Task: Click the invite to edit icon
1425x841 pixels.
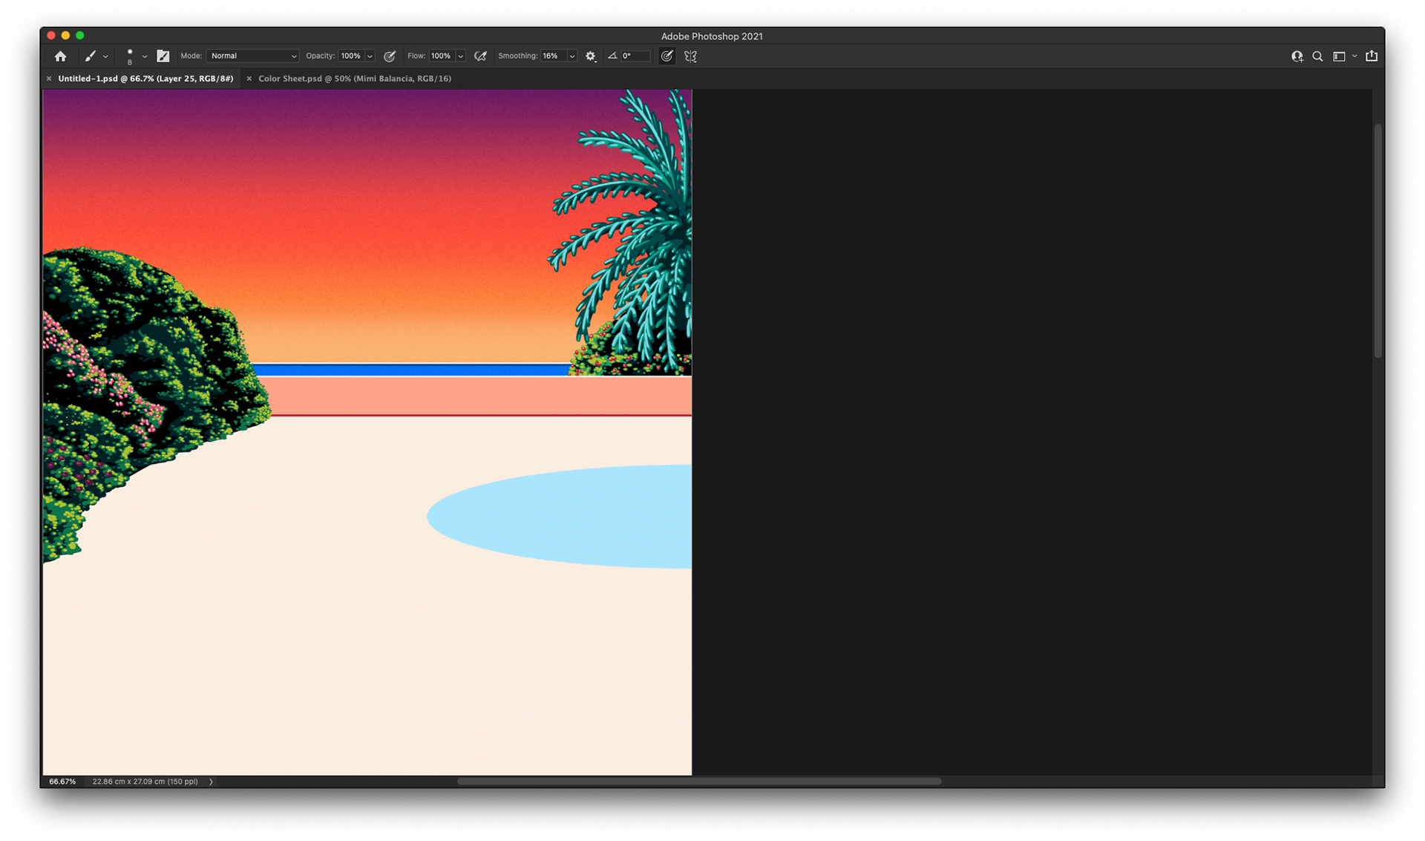Action: 1297,56
